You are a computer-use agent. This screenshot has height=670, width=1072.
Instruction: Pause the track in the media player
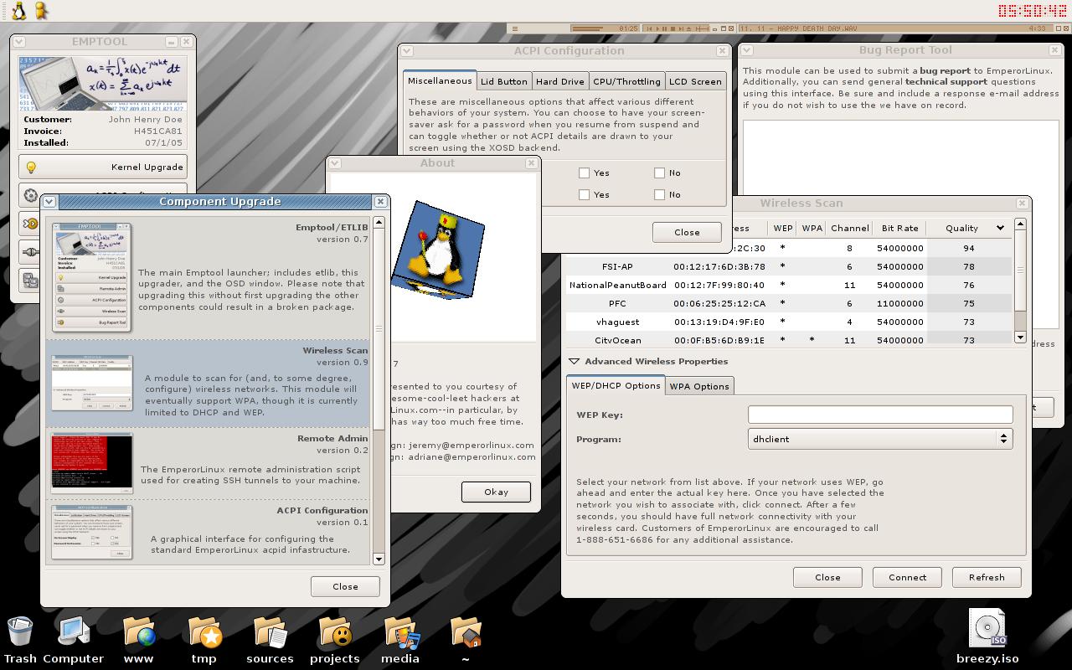[664, 28]
